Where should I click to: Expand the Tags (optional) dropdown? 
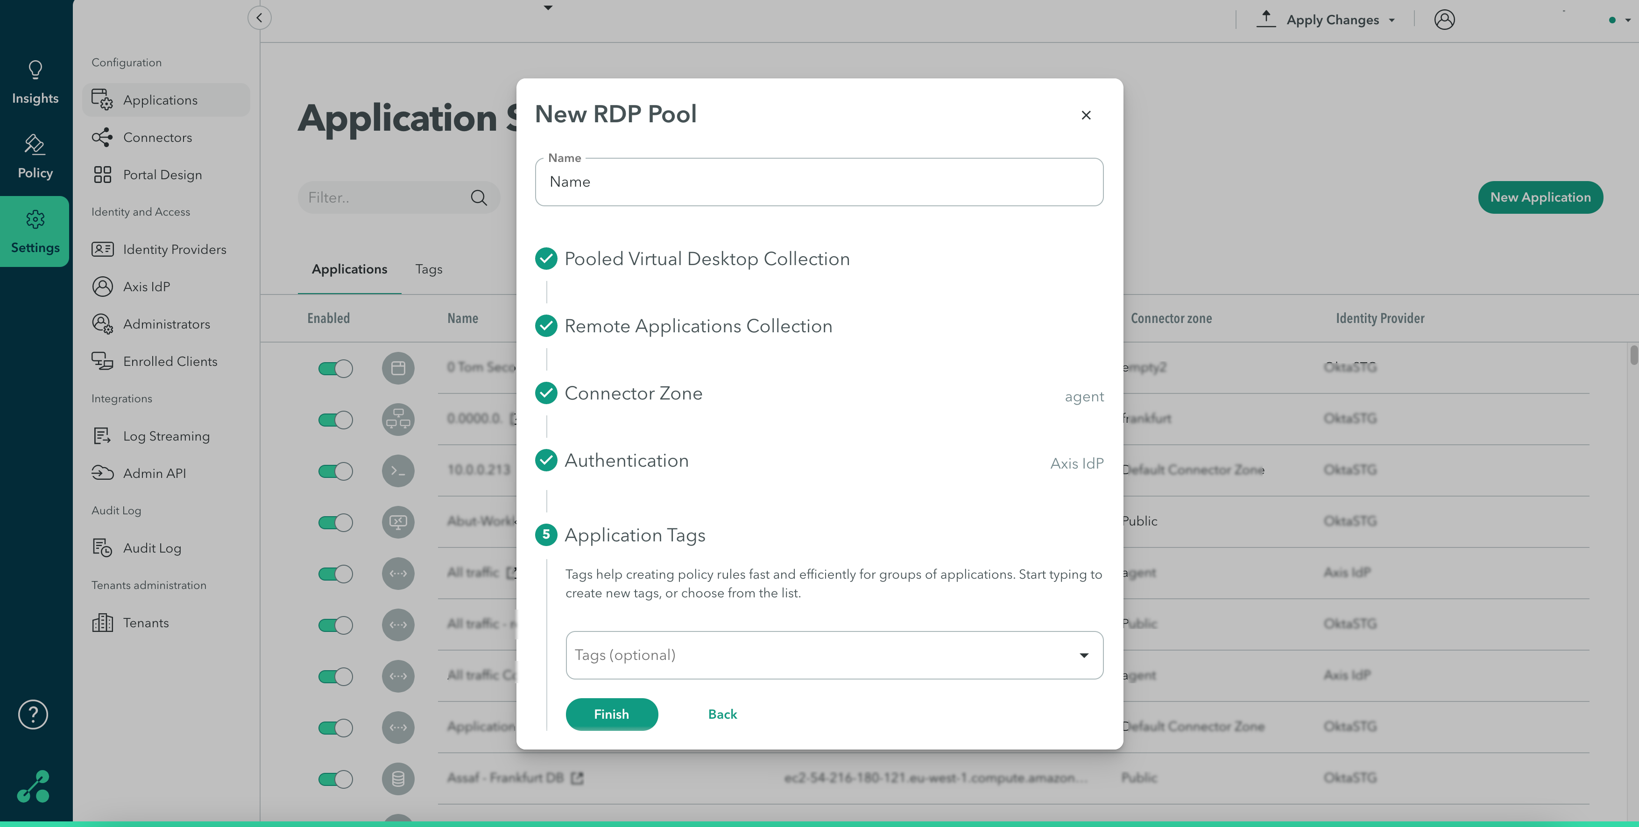pyautogui.click(x=1083, y=655)
